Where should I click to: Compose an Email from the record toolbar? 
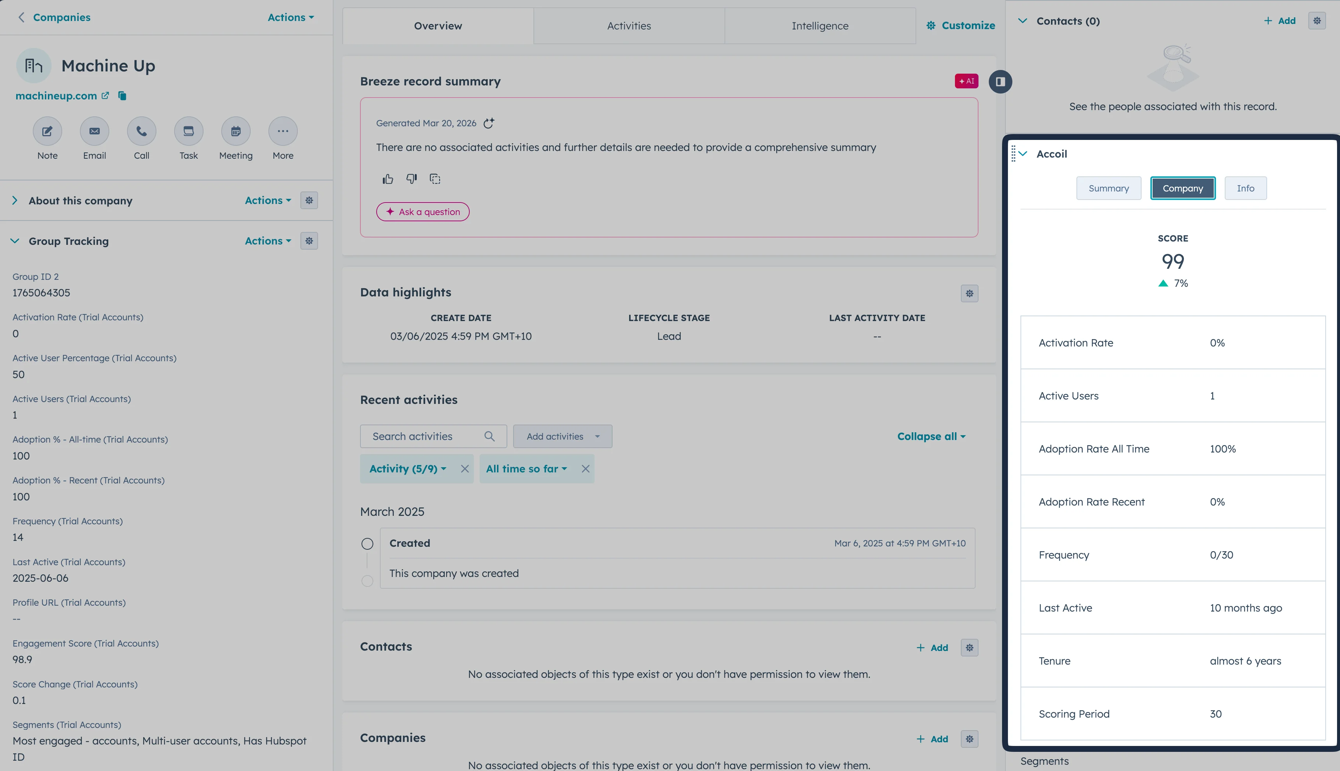click(x=94, y=131)
